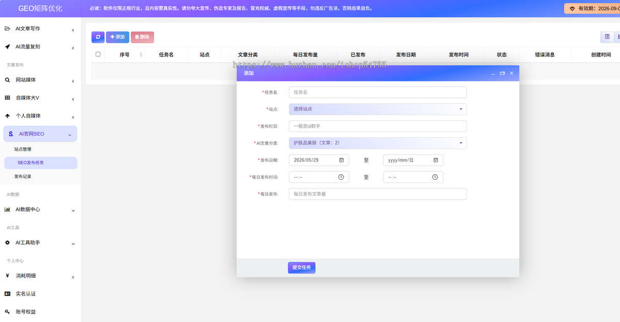Expand the 自媒体大V menu chevron
620x322 pixels.
[73, 99]
